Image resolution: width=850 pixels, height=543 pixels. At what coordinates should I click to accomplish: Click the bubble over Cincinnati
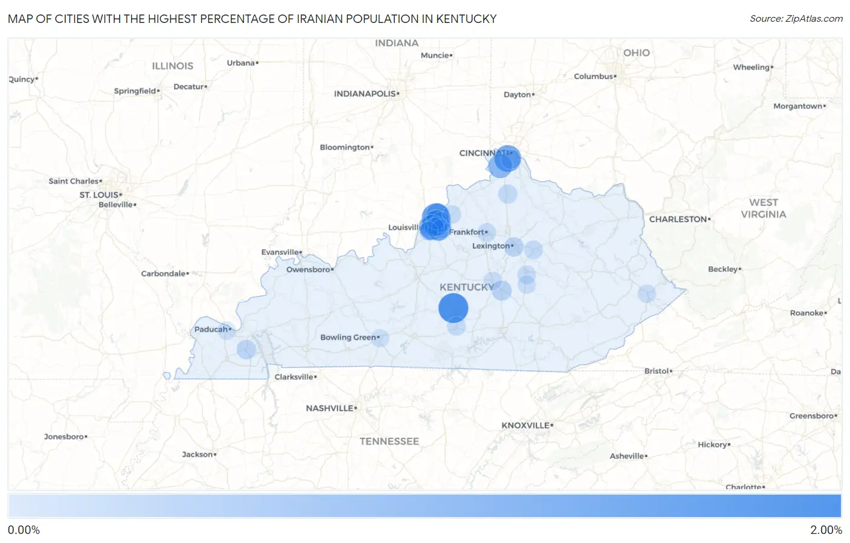pyautogui.click(x=508, y=158)
